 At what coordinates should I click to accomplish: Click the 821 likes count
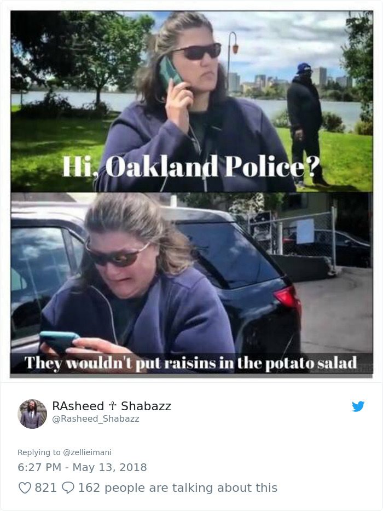pyautogui.click(x=45, y=488)
